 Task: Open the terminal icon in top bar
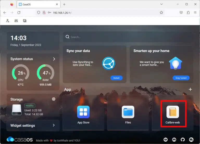[x=25, y=21]
